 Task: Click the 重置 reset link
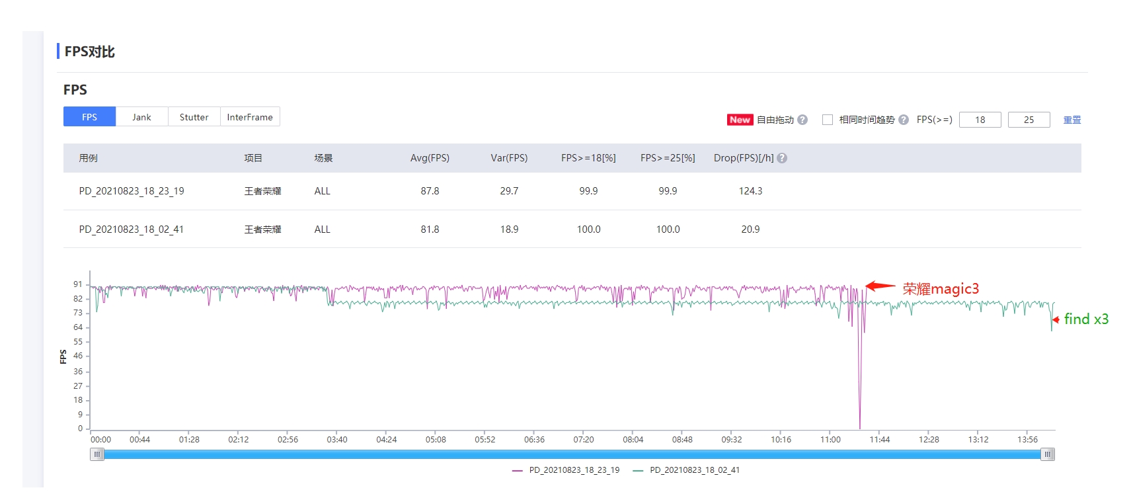coord(1072,120)
